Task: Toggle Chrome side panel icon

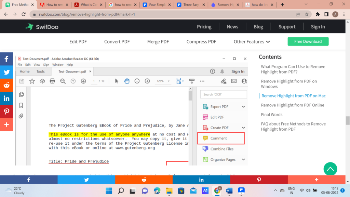Action: coord(326,14)
